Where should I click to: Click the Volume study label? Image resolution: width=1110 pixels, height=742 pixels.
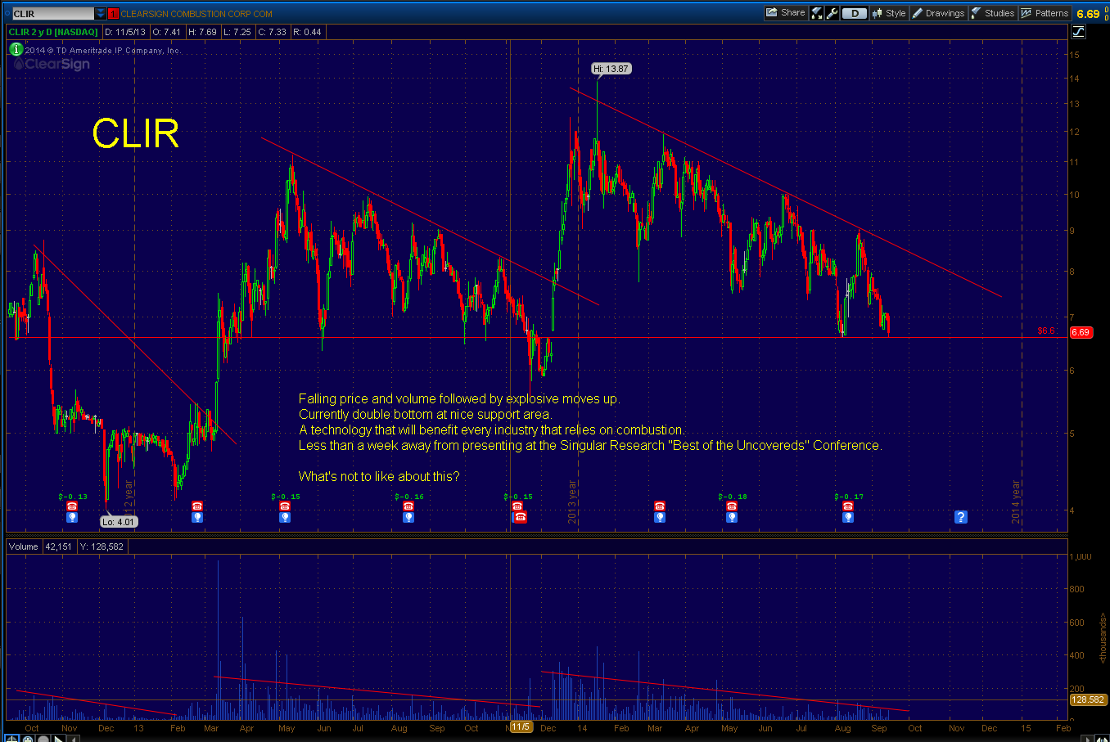(x=24, y=546)
